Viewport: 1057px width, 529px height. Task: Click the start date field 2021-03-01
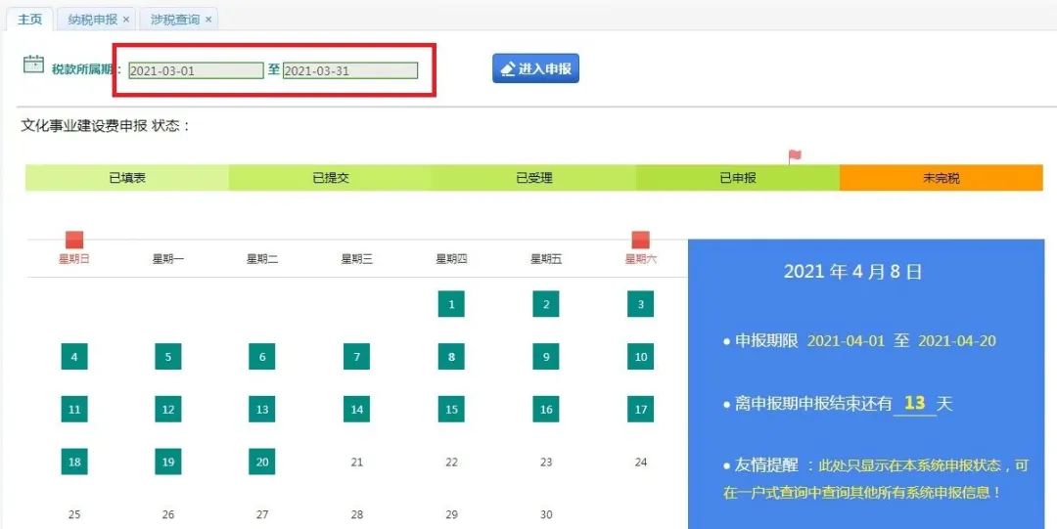click(196, 70)
